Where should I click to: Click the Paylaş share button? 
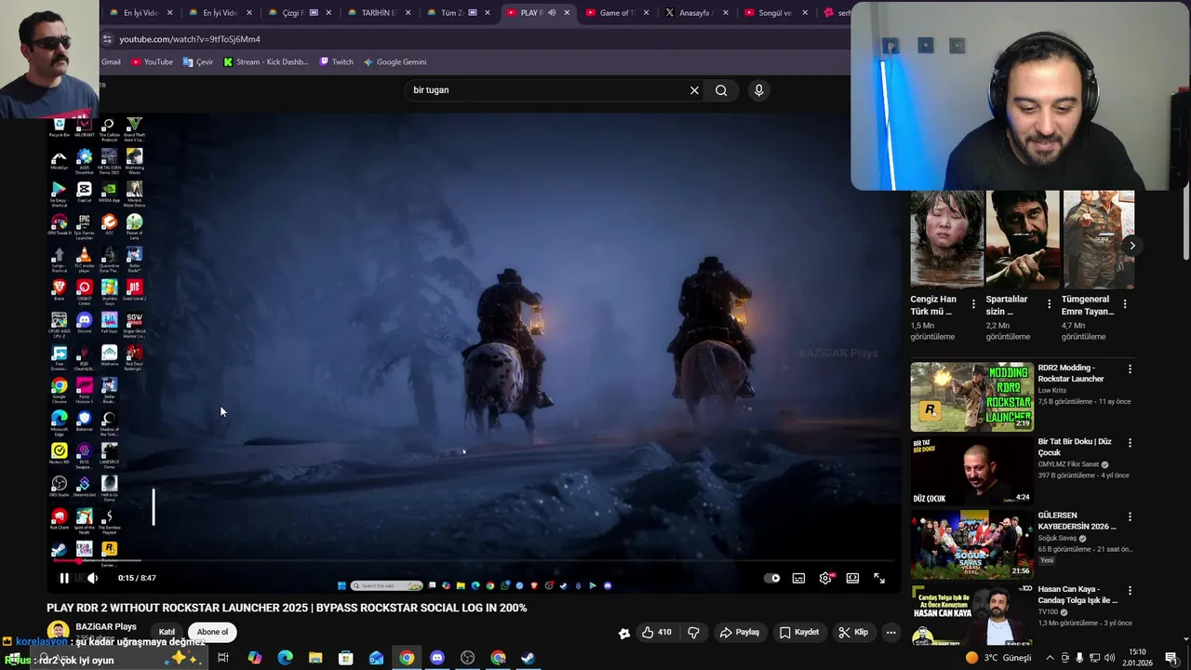tap(741, 632)
